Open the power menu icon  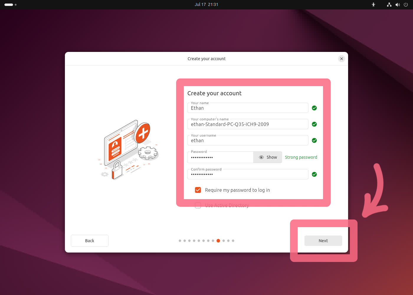(x=406, y=5)
